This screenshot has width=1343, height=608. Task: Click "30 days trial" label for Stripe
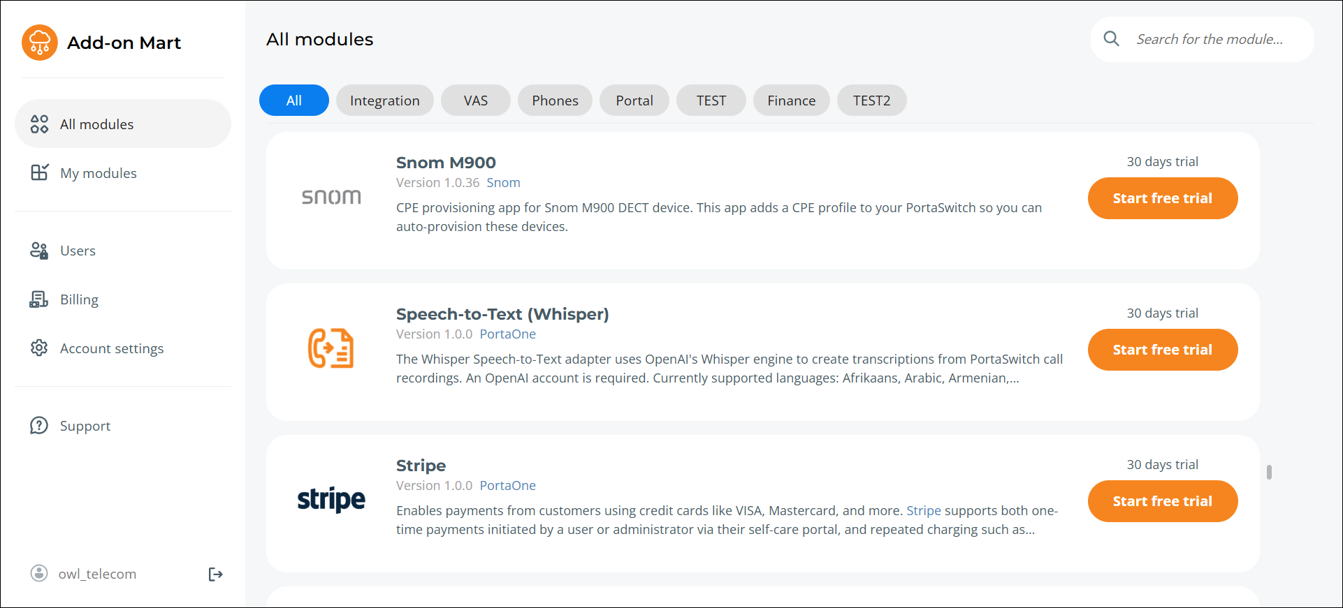tap(1163, 465)
